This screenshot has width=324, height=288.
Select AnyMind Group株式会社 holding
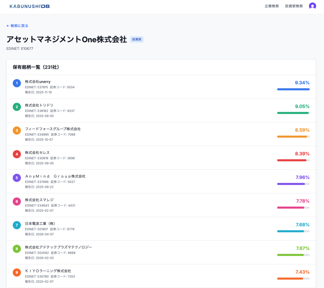(x=55, y=176)
